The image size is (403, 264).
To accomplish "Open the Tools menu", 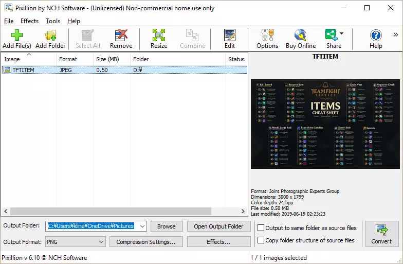I will click(53, 21).
